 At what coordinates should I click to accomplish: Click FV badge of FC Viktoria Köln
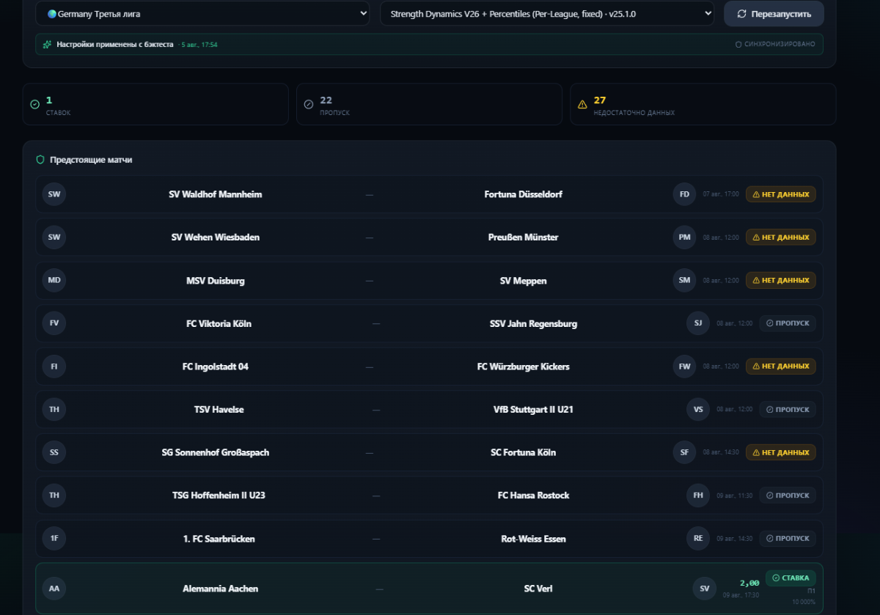(54, 323)
